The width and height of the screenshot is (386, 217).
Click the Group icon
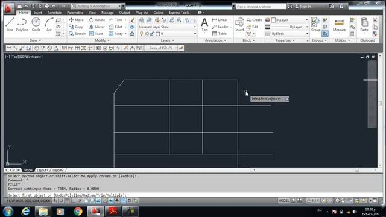pos(315,25)
